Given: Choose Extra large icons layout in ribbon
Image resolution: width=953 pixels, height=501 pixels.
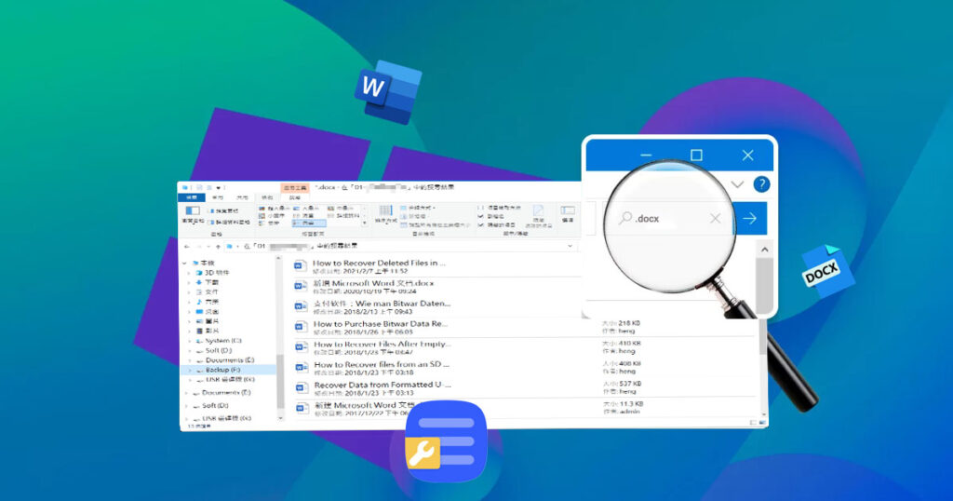Looking at the screenshot, I should (x=273, y=208).
